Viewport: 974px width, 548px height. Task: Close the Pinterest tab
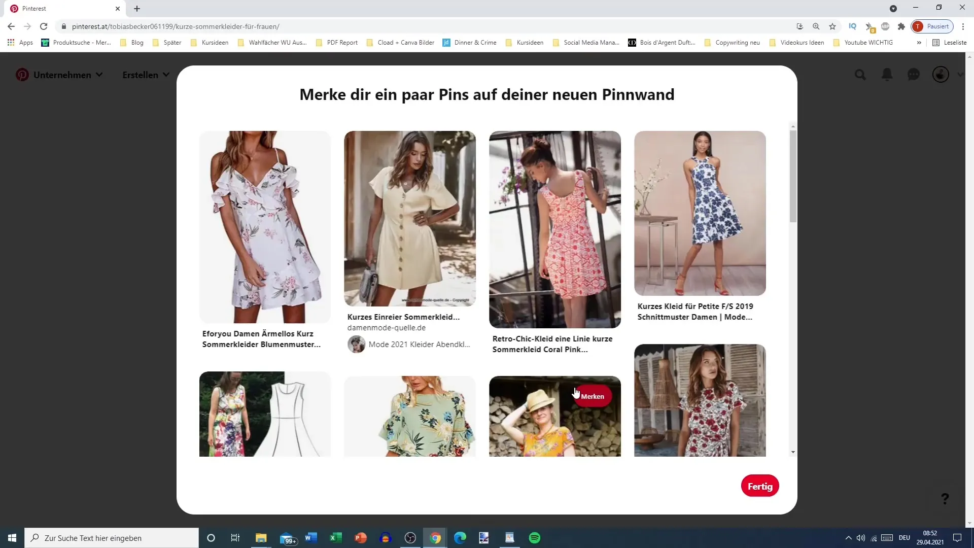118,9
